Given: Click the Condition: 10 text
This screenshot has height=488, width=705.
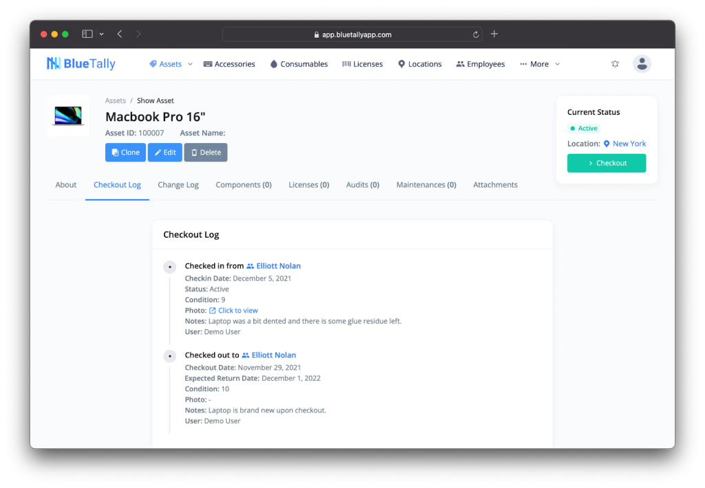Looking at the screenshot, I should (207, 389).
